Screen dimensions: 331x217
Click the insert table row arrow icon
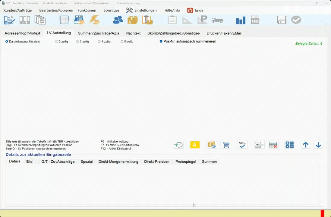259,145
